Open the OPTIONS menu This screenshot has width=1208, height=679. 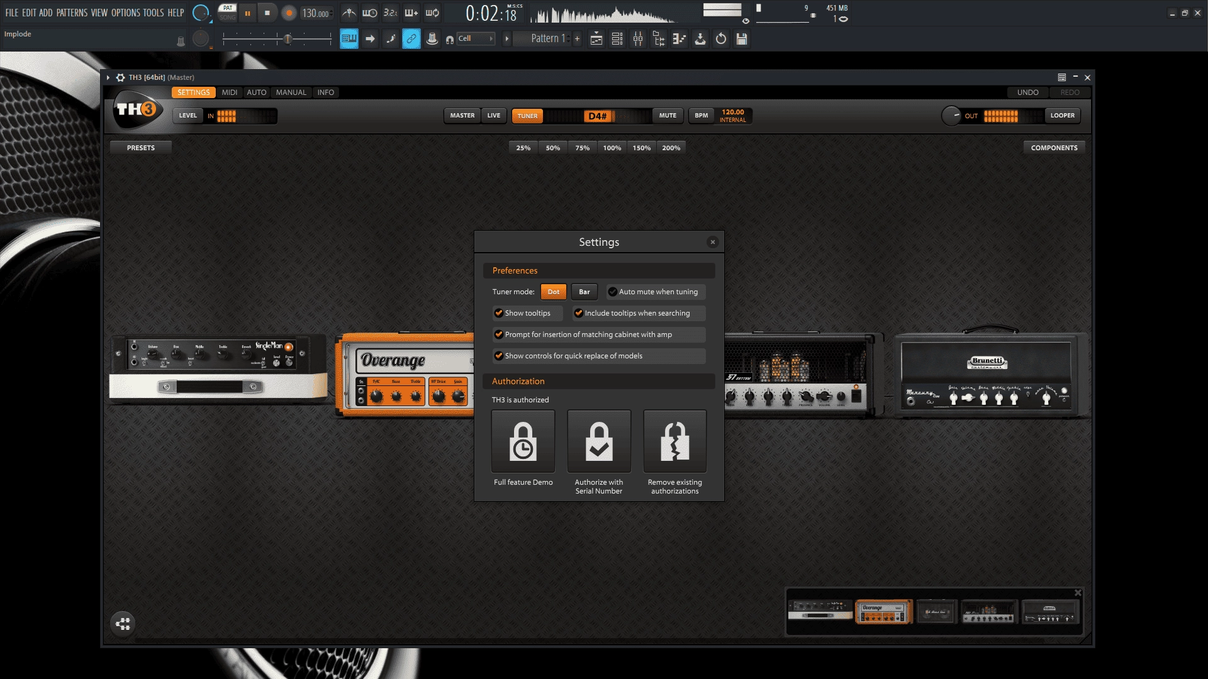(126, 13)
